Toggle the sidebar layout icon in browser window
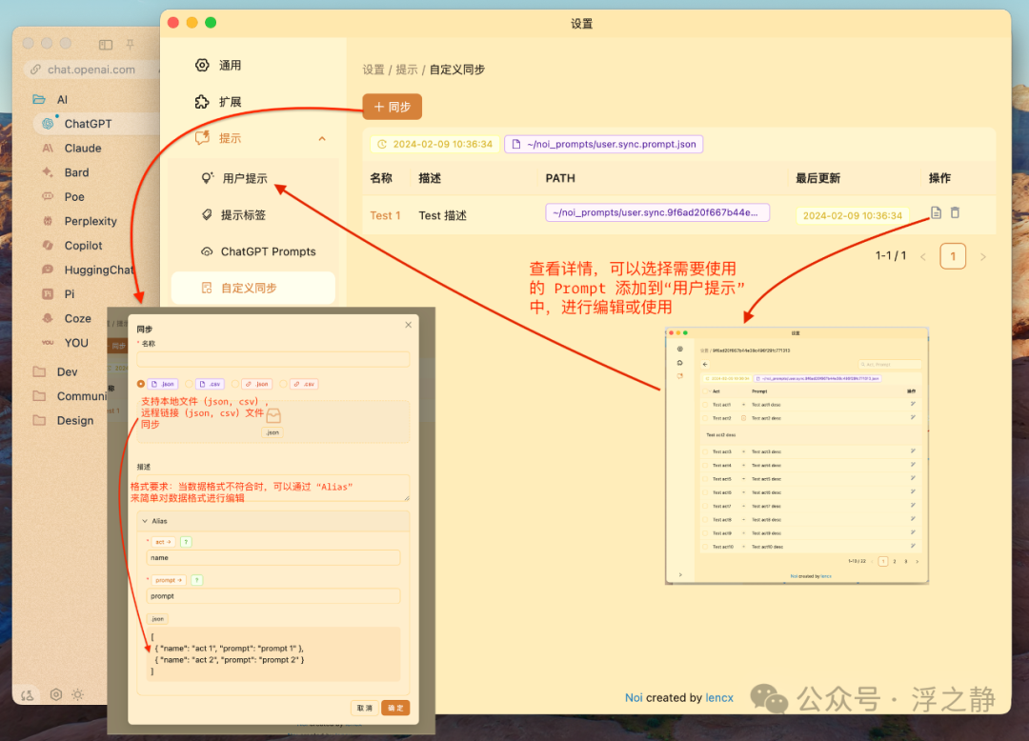This screenshot has height=741, width=1029. click(106, 45)
